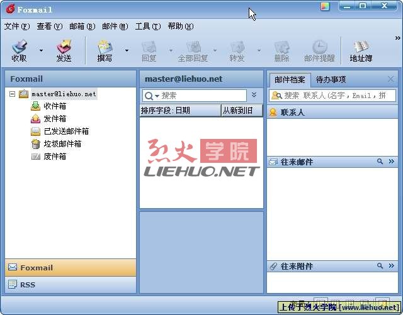
Task: Open the 帮助(H) menu
Action: click(181, 26)
